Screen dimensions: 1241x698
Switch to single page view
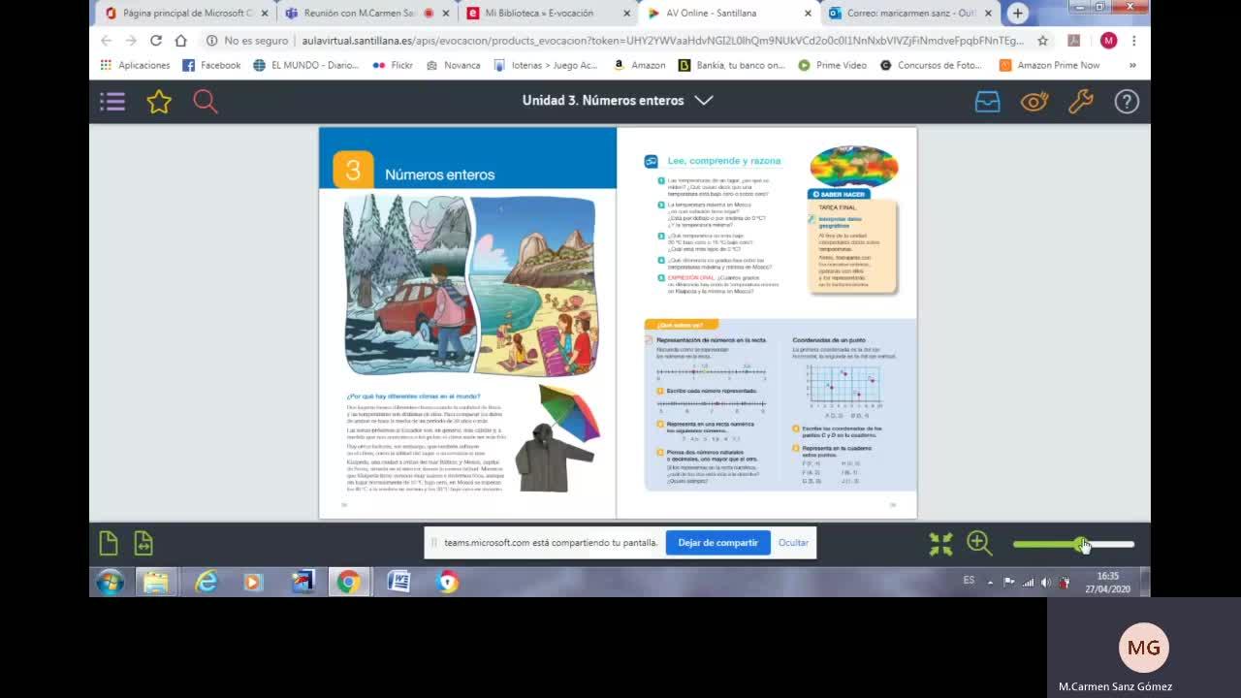click(x=109, y=544)
